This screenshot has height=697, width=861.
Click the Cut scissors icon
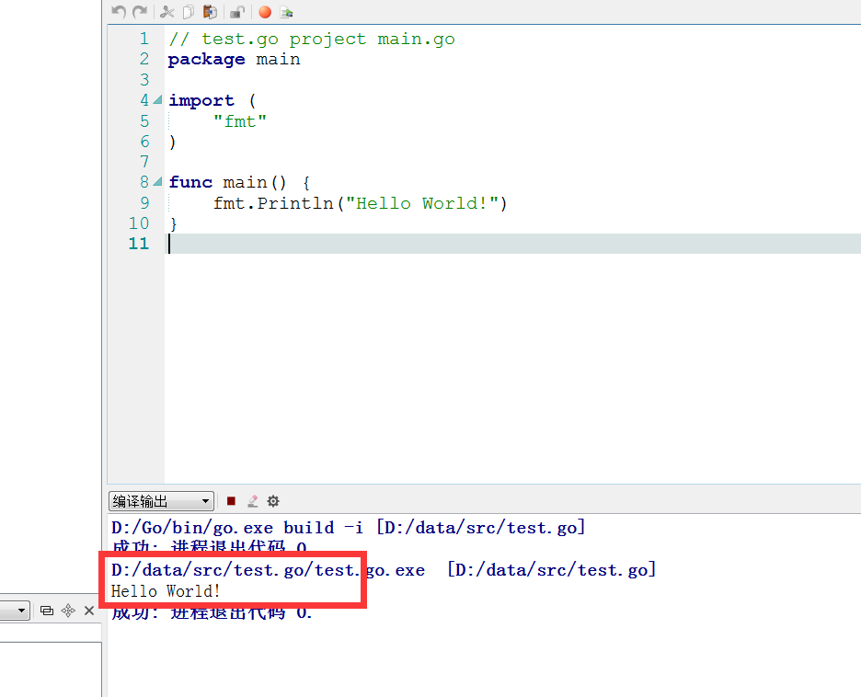(166, 12)
